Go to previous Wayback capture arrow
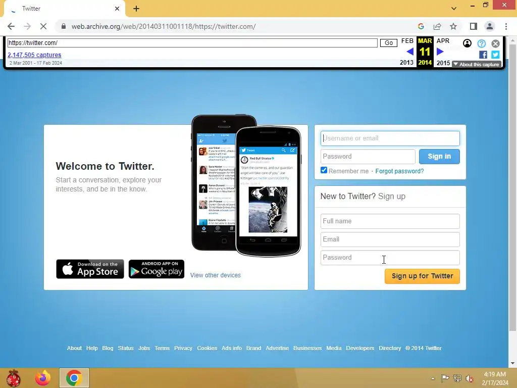Viewport: 517px width, 388px height. 410,52
